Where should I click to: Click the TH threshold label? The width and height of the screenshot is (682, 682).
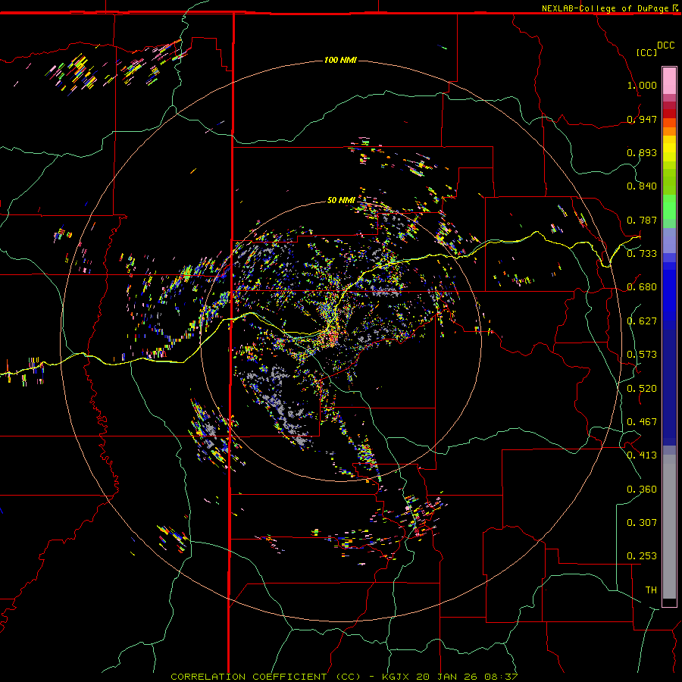coord(651,590)
